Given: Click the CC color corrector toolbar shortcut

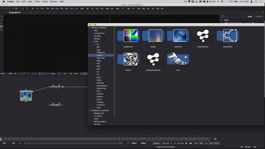Looking at the screenshot, I should (x=92, y=9).
